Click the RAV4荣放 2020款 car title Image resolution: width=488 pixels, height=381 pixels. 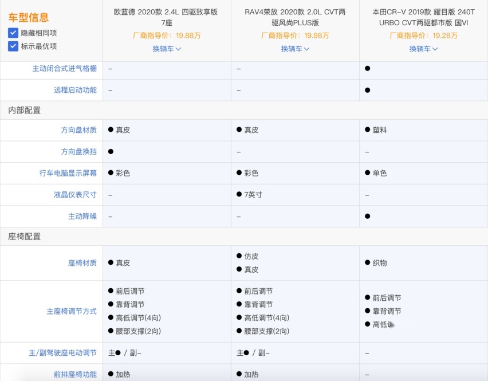(295, 17)
